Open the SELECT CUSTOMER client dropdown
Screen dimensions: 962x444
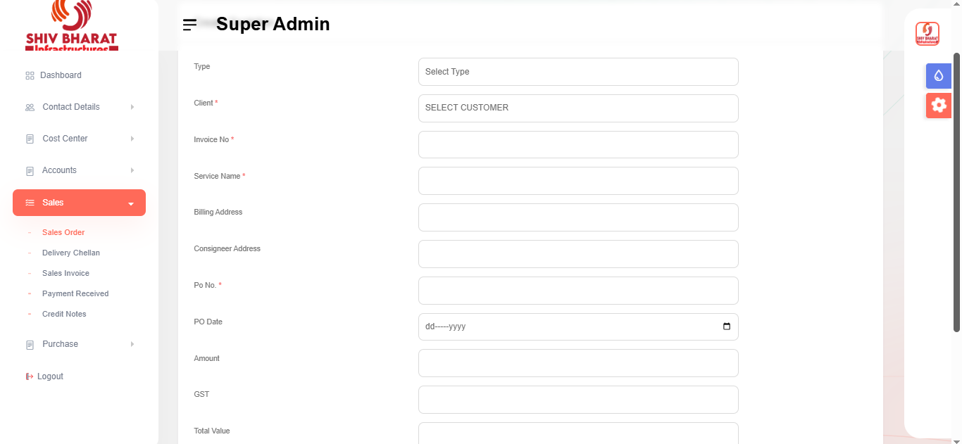(x=577, y=108)
